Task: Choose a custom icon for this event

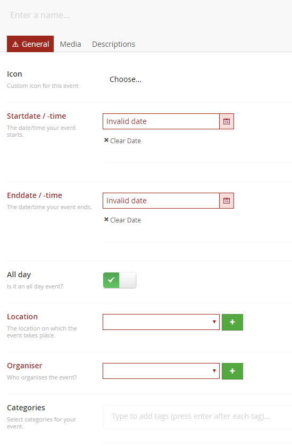Action: pyautogui.click(x=126, y=79)
